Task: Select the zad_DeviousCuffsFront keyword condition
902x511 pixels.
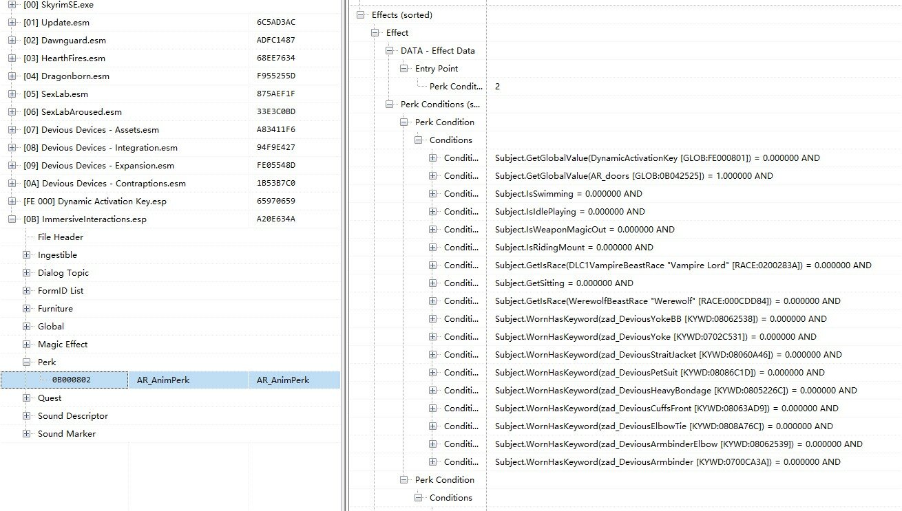Action: (667, 409)
